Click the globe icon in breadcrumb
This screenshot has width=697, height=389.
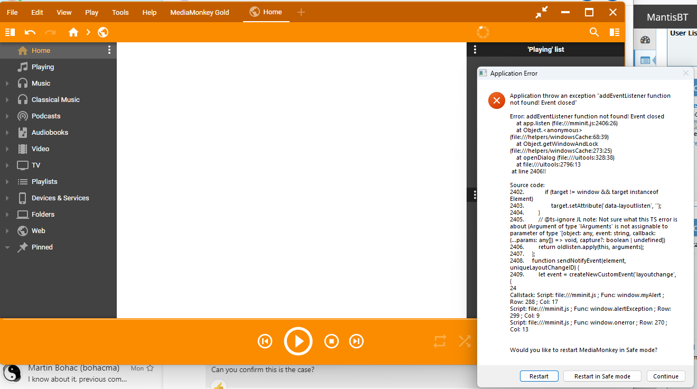(103, 32)
